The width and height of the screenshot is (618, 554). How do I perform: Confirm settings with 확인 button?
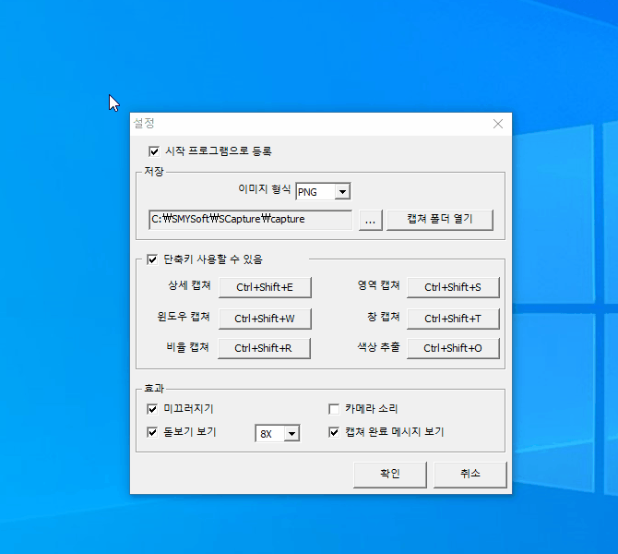[x=390, y=475]
